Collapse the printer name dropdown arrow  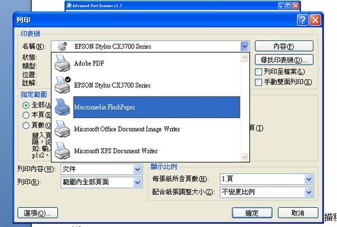point(244,46)
